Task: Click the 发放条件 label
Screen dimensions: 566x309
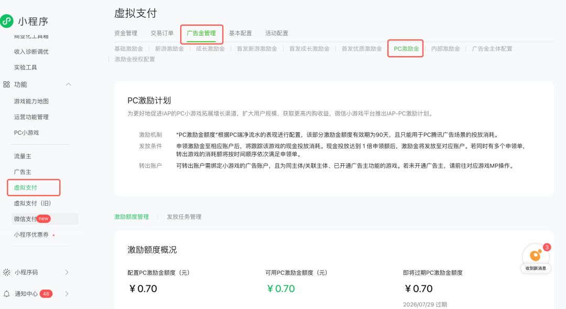Action: tap(150, 146)
